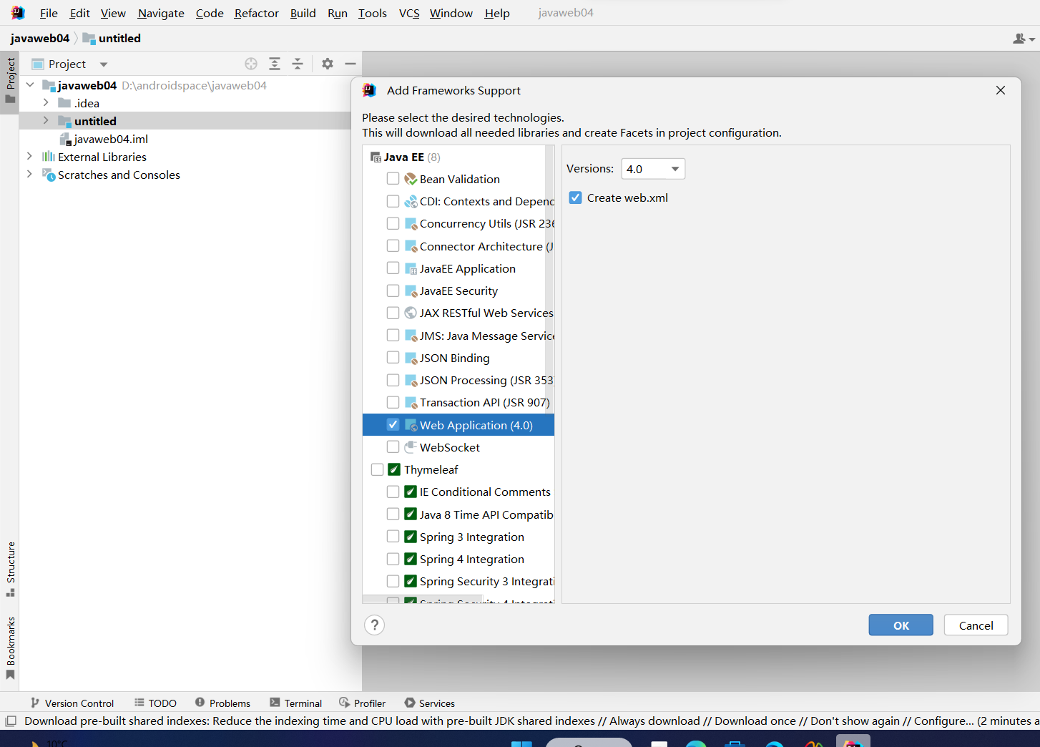This screenshot has width=1040, height=747.
Task: Click Cancel in Add Frameworks Support
Action: coord(976,625)
